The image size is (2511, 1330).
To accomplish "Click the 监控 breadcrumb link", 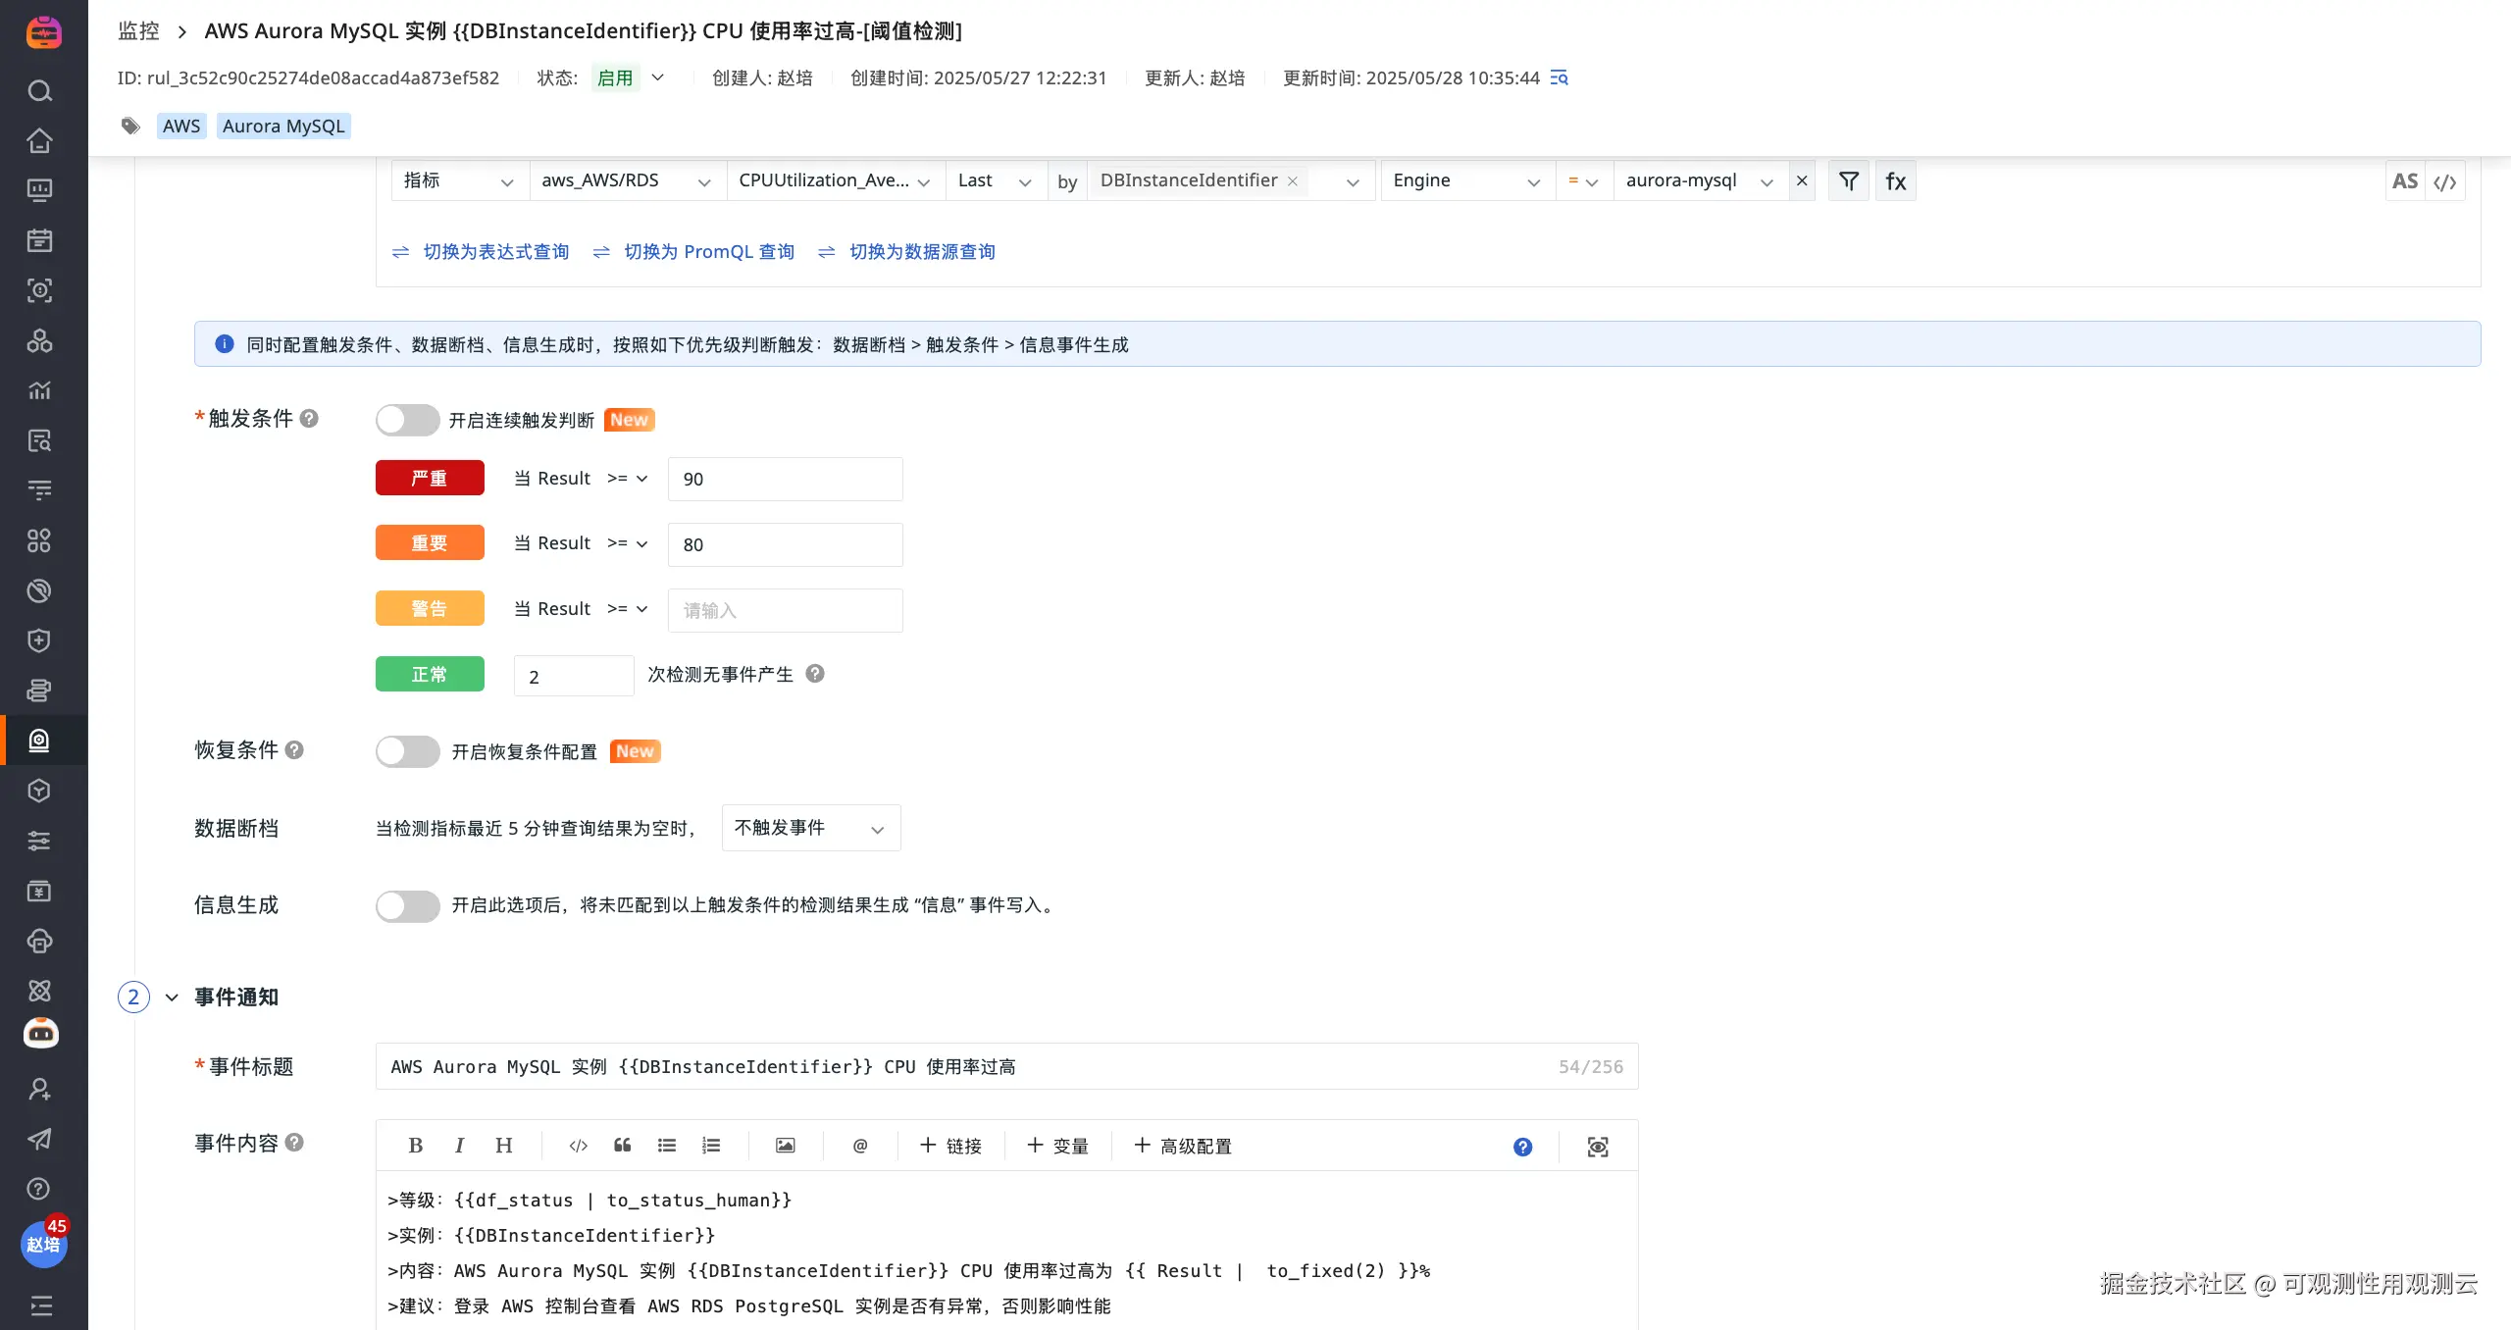I will tap(138, 30).
